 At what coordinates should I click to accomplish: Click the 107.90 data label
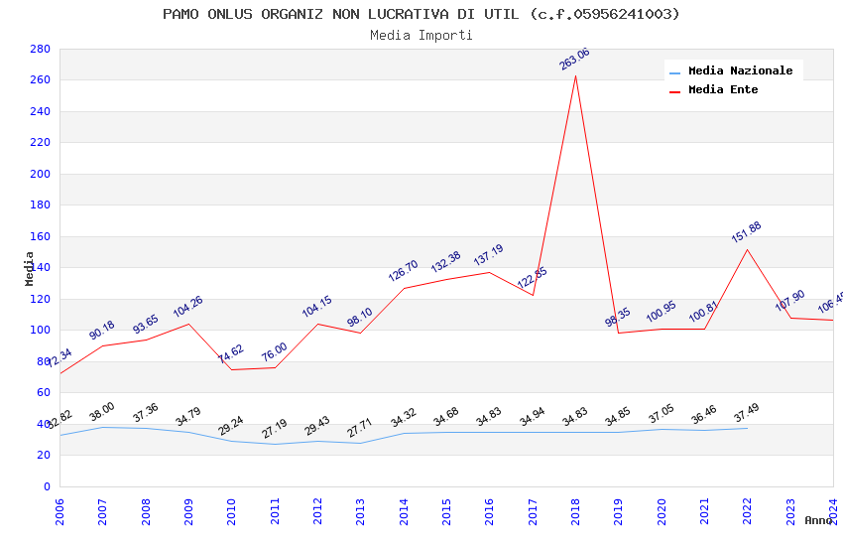789,300
